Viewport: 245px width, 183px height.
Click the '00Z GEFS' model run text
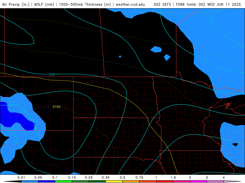[x=162, y=4]
